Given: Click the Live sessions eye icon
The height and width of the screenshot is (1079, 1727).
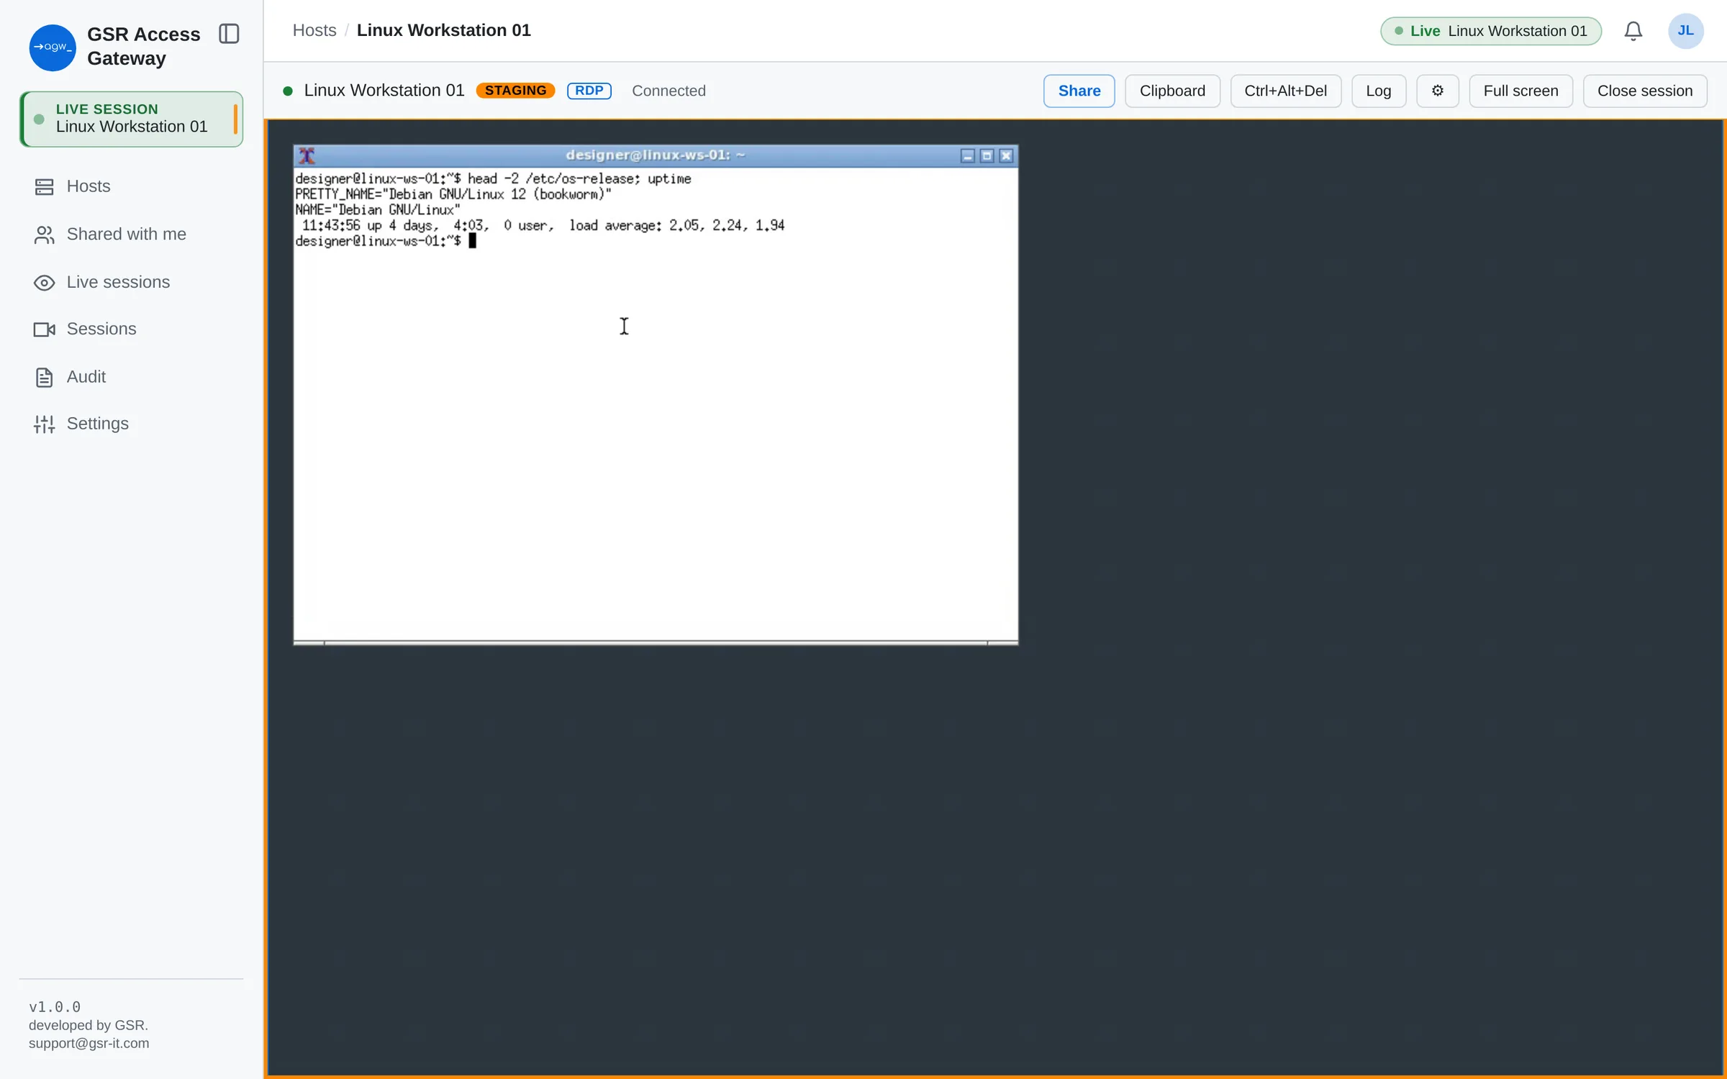Looking at the screenshot, I should tap(44, 283).
